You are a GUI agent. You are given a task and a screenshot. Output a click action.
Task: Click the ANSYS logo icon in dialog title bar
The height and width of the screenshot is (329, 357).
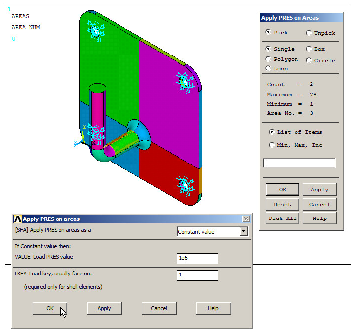point(17,219)
